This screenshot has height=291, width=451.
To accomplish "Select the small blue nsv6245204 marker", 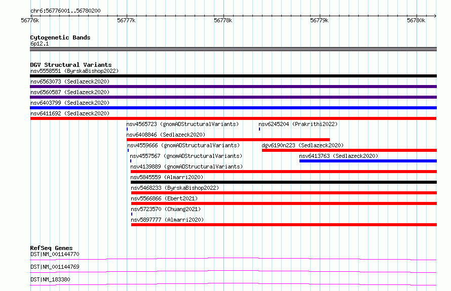I will point(259,129).
